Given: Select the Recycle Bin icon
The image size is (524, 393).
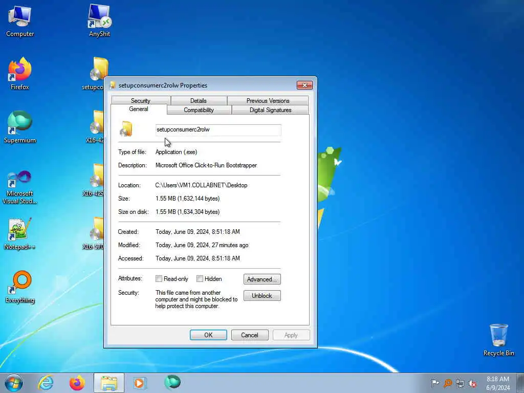Looking at the screenshot, I should point(498,340).
